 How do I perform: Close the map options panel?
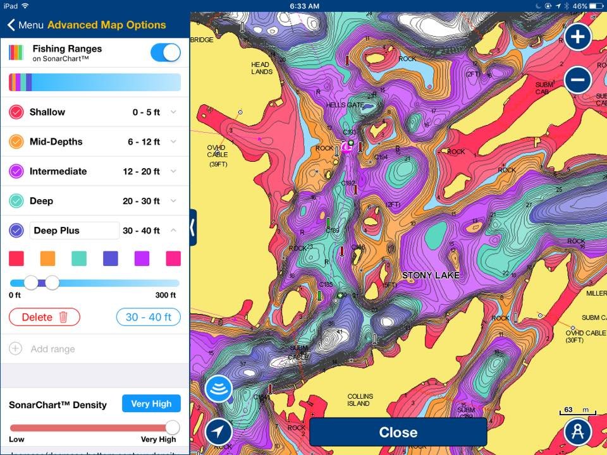click(x=398, y=432)
